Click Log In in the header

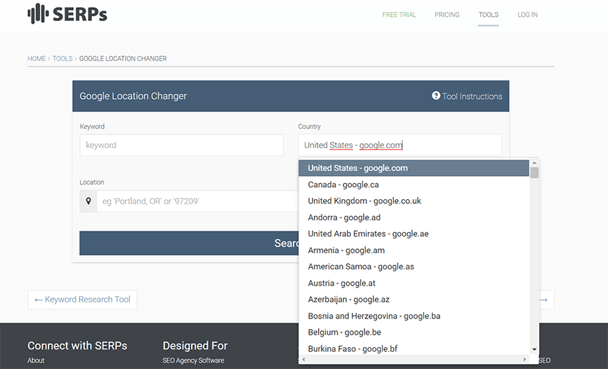coord(527,15)
